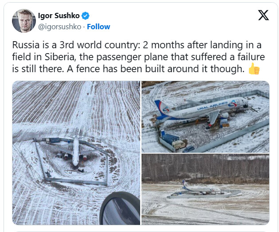Open the aerial photo of the fenced plane

click(76, 153)
